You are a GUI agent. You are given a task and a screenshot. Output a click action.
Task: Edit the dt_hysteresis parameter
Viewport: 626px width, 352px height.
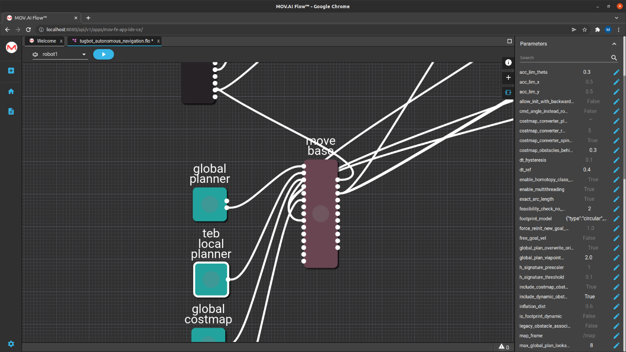pyautogui.click(x=616, y=160)
